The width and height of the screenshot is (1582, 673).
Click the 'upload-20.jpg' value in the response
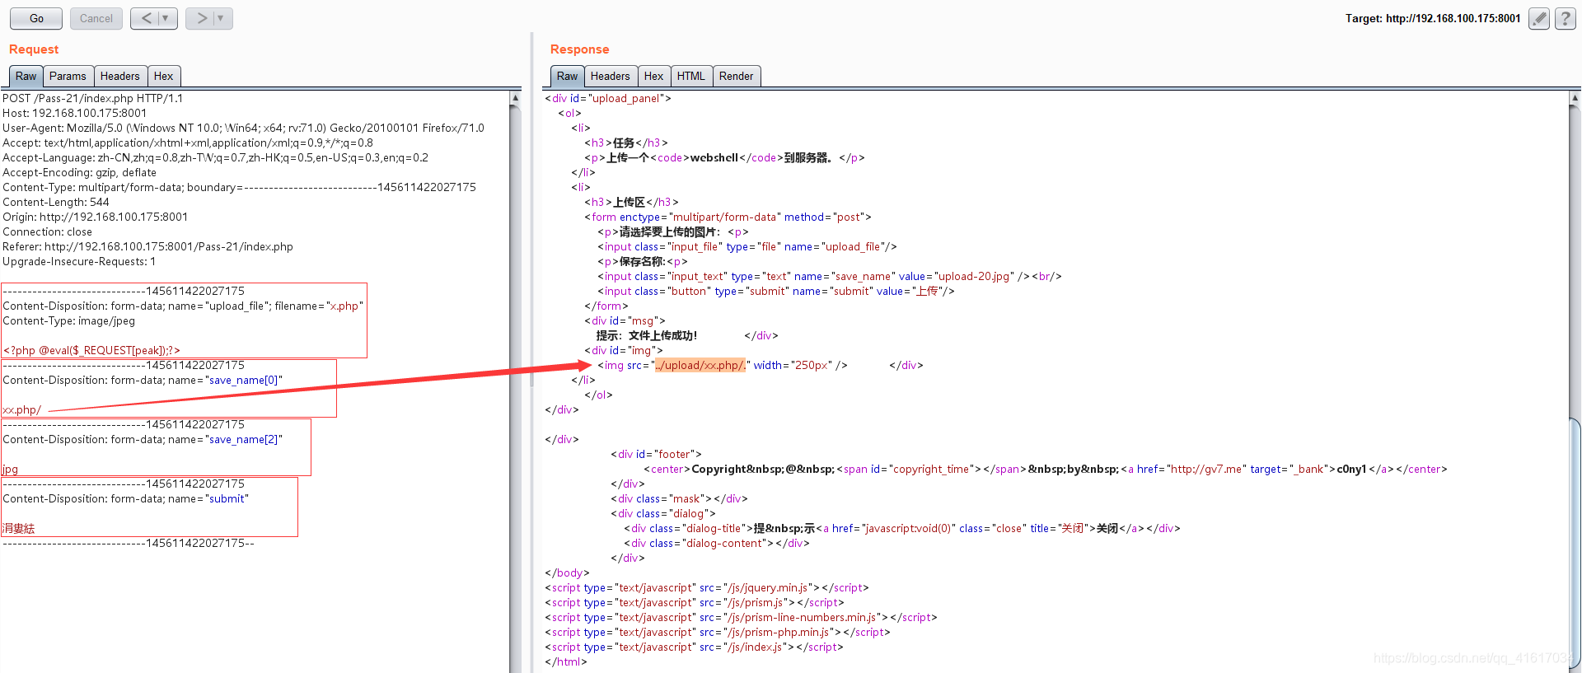click(x=974, y=276)
